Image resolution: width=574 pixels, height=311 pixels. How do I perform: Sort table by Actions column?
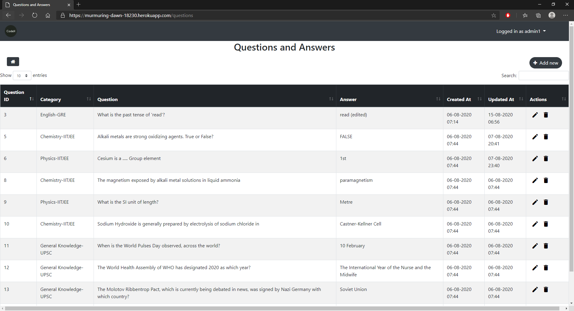click(547, 96)
